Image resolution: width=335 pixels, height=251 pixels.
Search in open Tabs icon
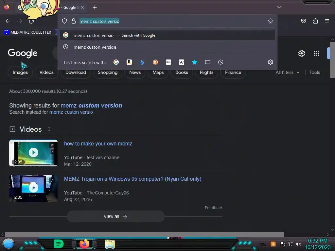208,62
